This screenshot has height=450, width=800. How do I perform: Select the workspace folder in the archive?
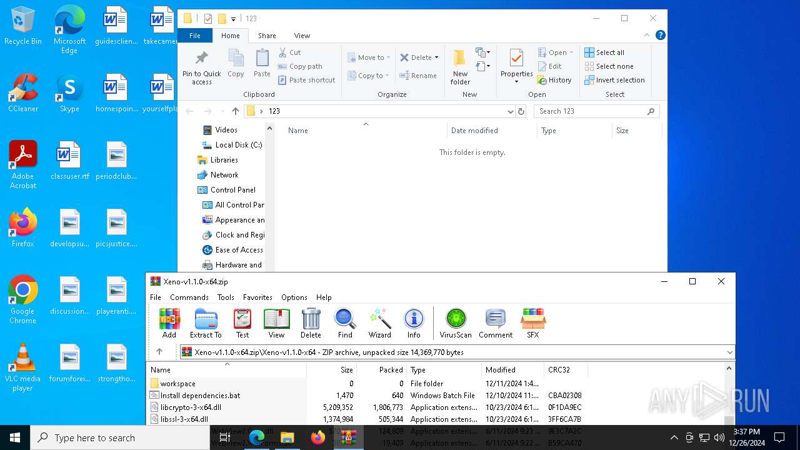[x=173, y=384]
